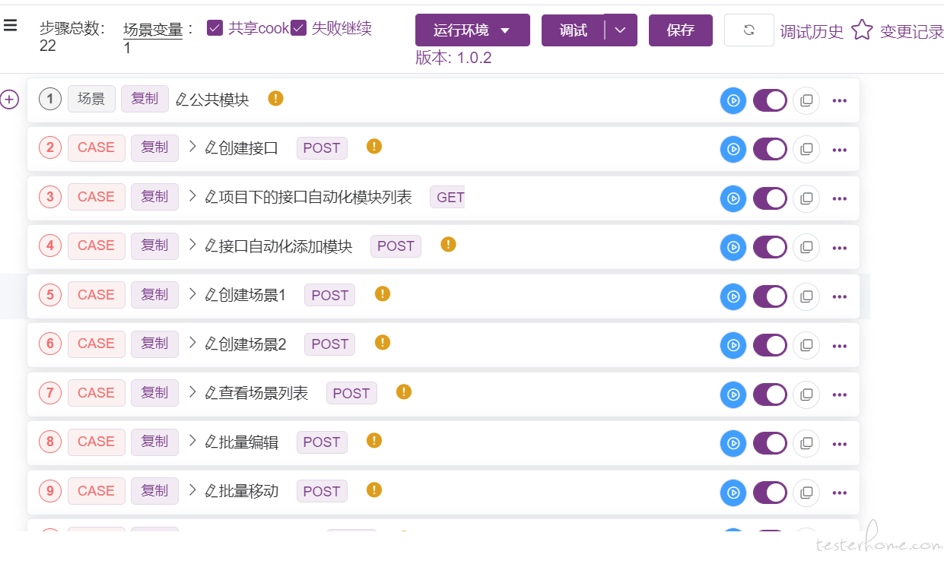The height and width of the screenshot is (564, 944).
Task: Disable the 项目下的接口自动化模块列表 switch
Action: 770,198
